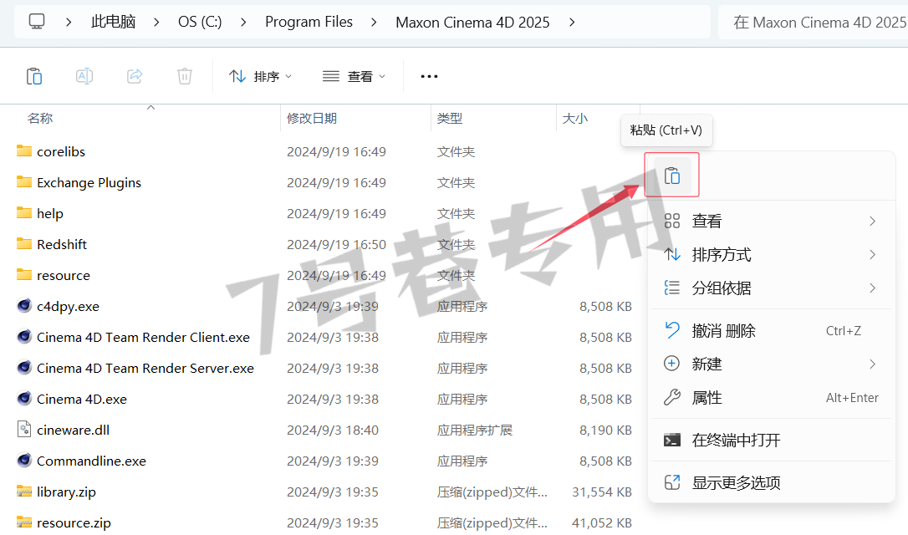908x535 pixels.
Task: Expand the chevron after 此电脑 in breadcrumb
Action: click(156, 22)
